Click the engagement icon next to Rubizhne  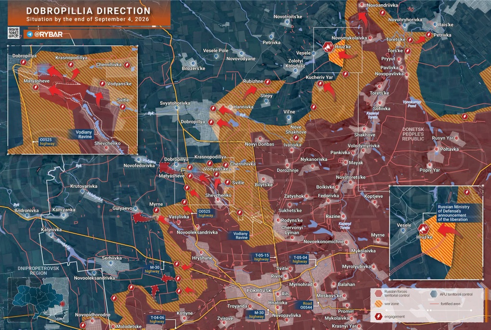(268, 82)
